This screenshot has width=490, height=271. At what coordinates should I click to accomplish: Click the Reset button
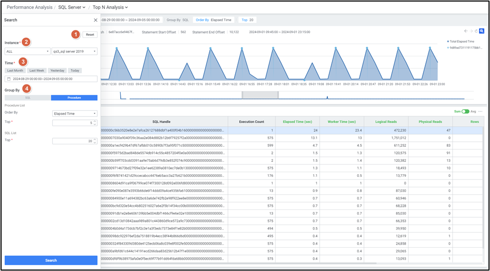pos(90,34)
